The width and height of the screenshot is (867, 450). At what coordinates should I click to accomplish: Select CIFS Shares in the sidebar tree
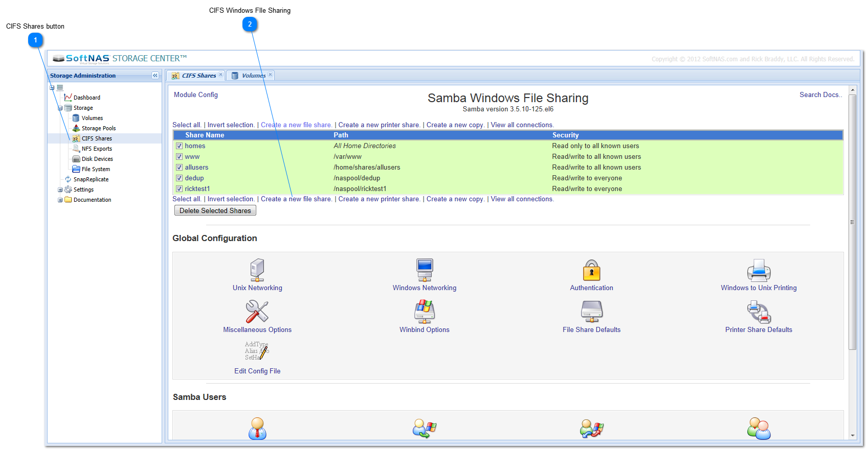click(97, 138)
